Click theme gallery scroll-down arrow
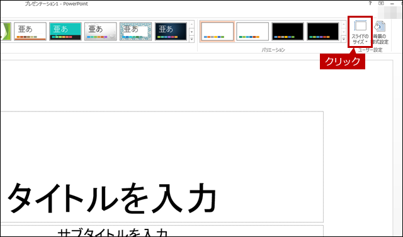 point(191,32)
